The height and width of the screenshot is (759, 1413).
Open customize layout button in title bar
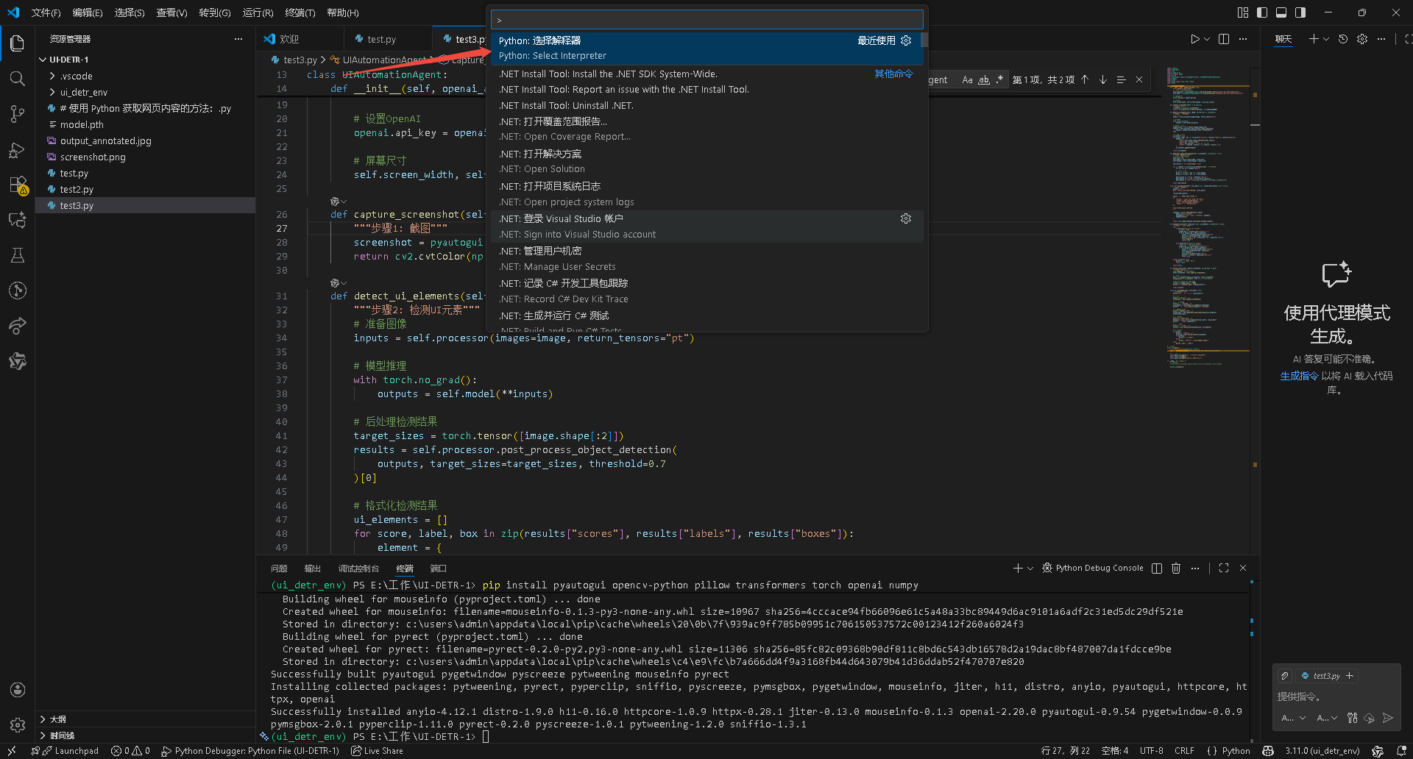point(1243,13)
